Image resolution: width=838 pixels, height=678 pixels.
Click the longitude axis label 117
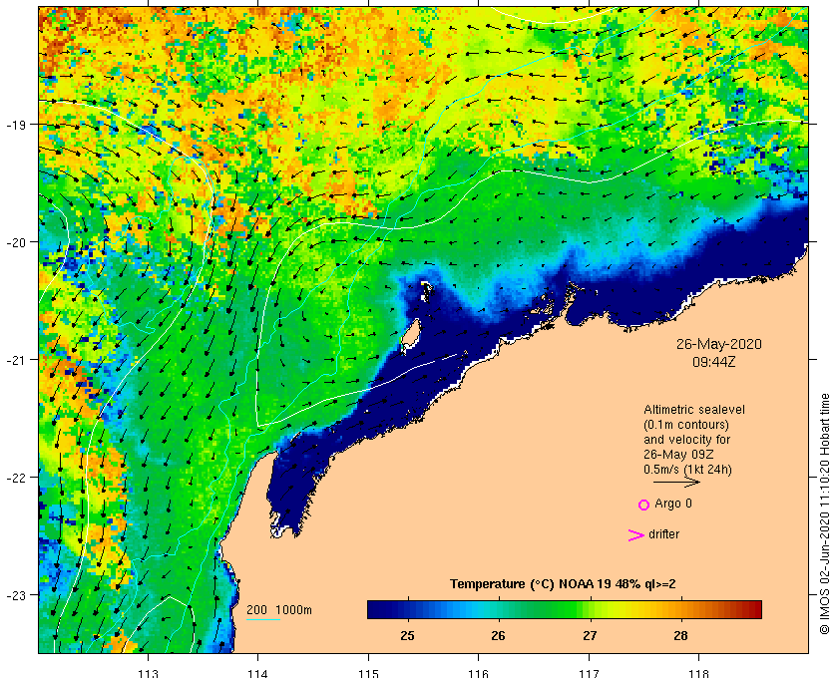coord(589,673)
